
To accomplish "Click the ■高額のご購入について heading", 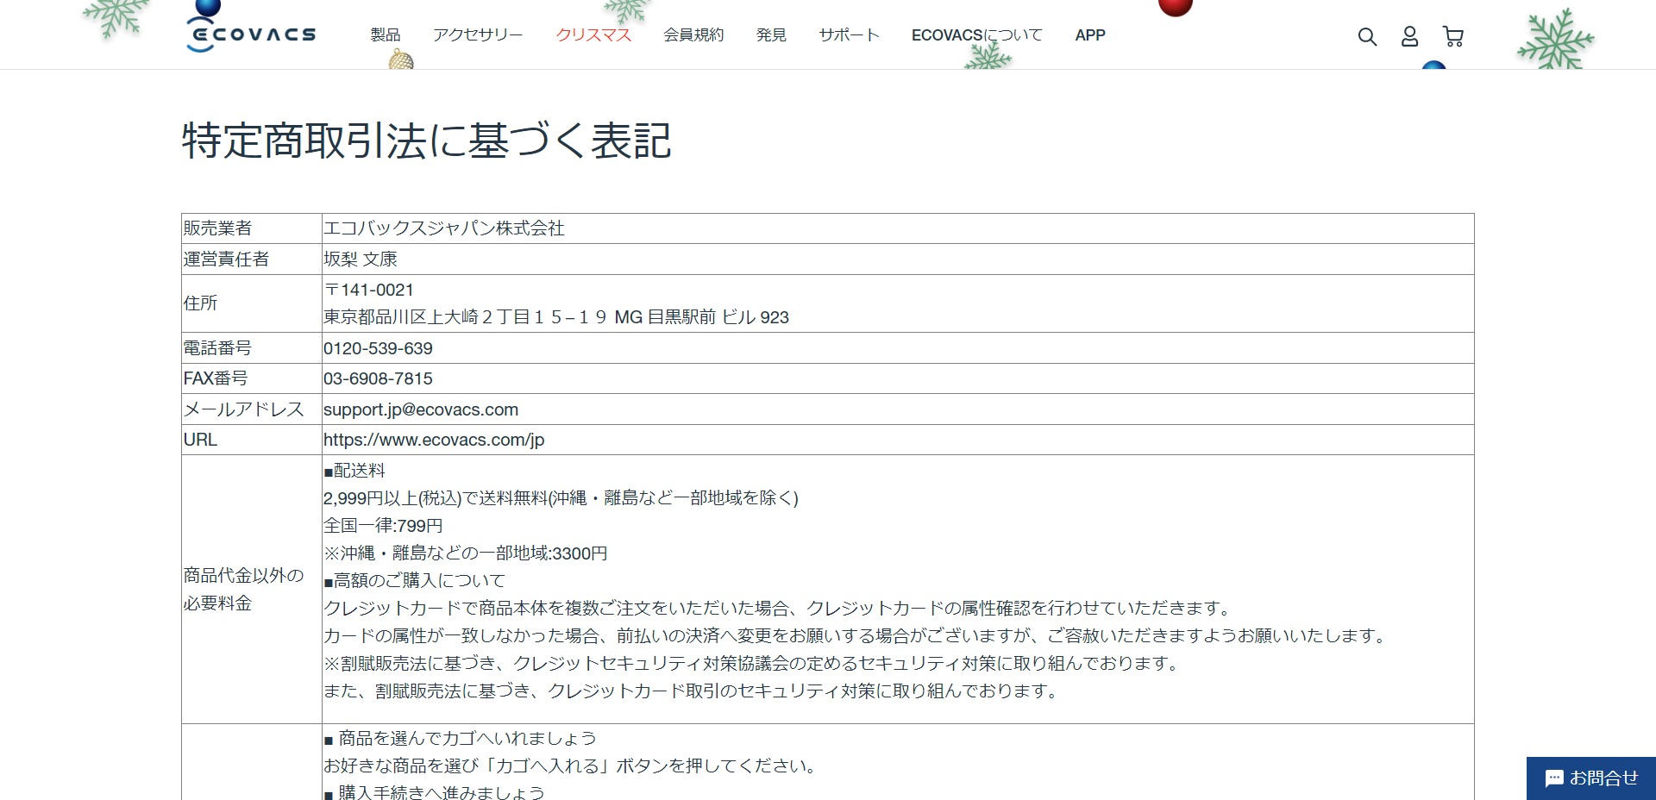I will (415, 581).
